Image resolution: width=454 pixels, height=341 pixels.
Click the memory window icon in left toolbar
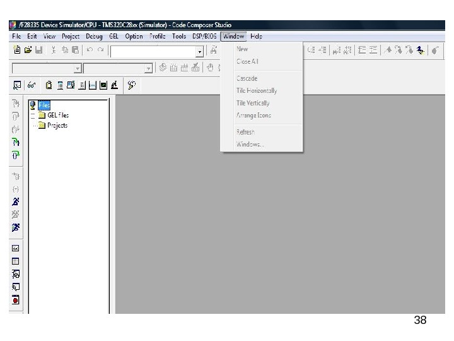pyautogui.click(x=16, y=261)
